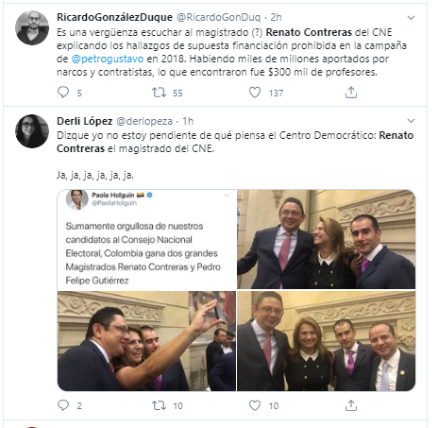The width and height of the screenshot is (438, 428).
Task: Open RicardoGonzálezDuque's profile picture
Action: (x=32, y=28)
